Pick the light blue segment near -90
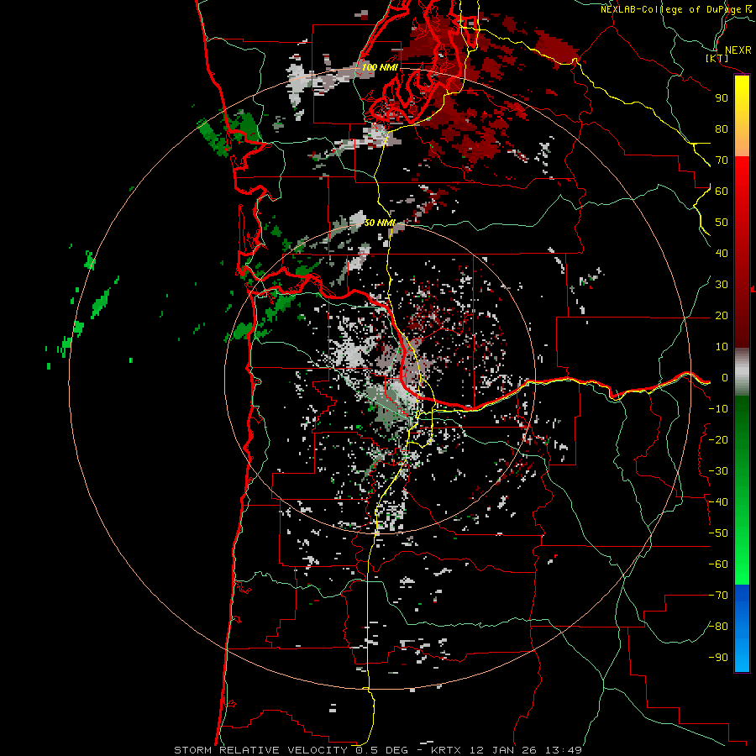This screenshot has height=756, width=756. pos(742,656)
